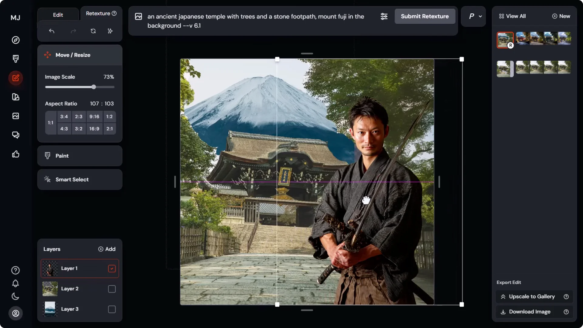Viewport: 583px width, 328px height.
Task: Open the Organize panel icon in the sidebar
Action: click(15, 97)
